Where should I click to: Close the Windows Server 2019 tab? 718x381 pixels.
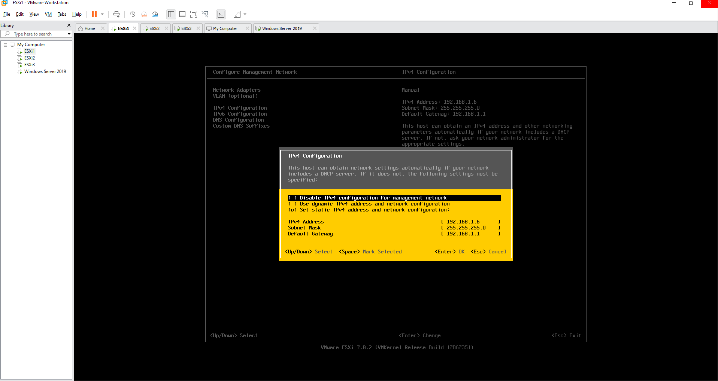click(315, 28)
